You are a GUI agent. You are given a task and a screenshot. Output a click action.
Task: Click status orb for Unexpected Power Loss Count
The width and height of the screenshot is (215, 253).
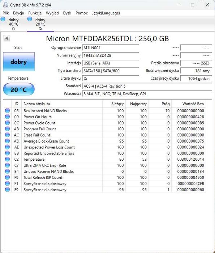point(7,147)
